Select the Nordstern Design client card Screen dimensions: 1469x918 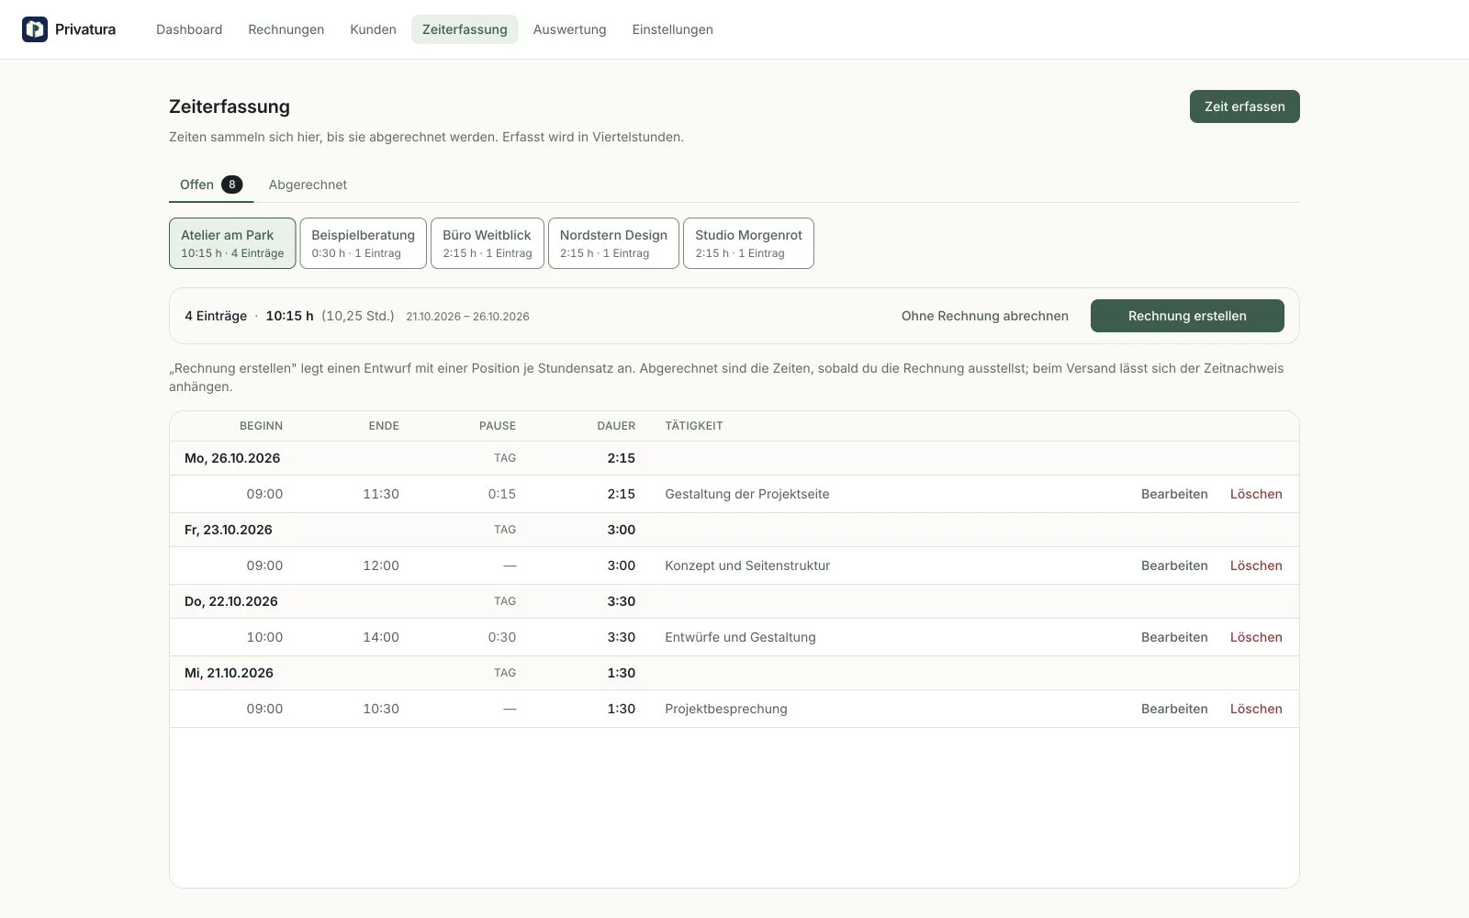(x=613, y=243)
